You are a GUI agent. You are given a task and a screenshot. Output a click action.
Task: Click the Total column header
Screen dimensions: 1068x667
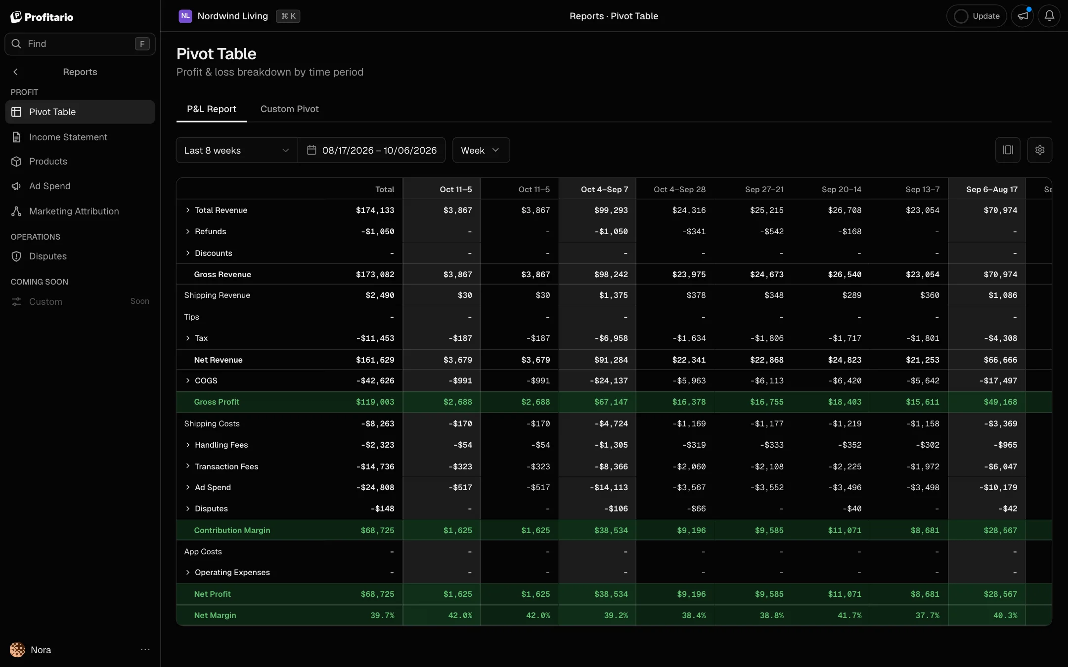click(385, 189)
